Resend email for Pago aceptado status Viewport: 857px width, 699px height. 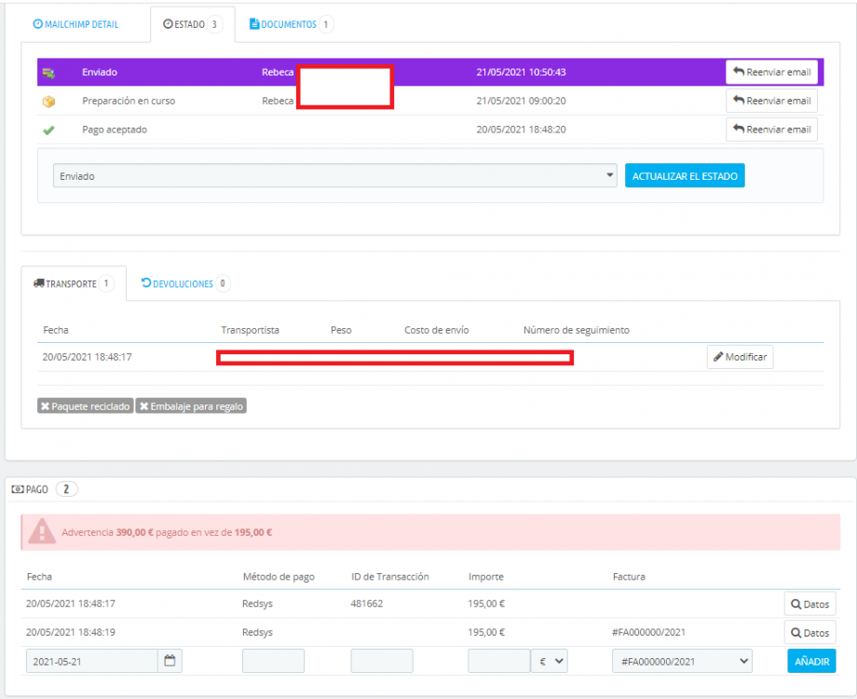click(x=771, y=129)
